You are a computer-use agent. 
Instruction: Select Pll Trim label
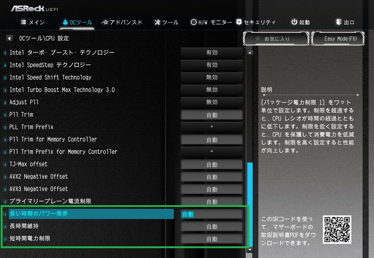click(21, 114)
